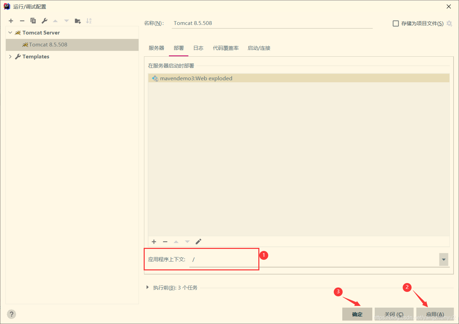This screenshot has width=459, height=324.
Task: Open the 应用程序上下文 dropdown arrow
Action: pos(444,259)
